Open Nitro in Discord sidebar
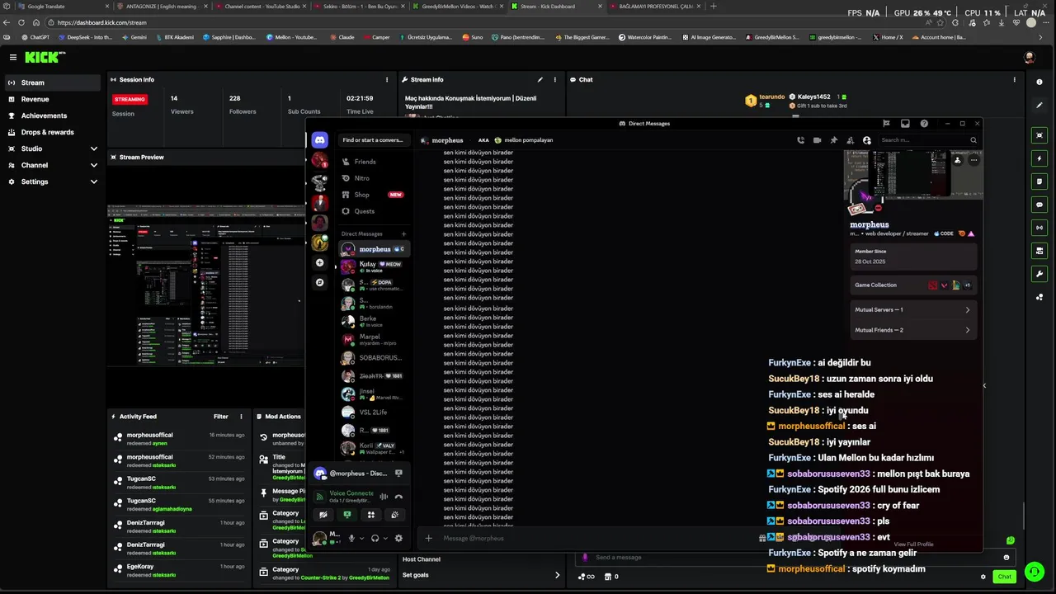Image resolution: width=1056 pixels, height=594 pixels. [374, 178]
